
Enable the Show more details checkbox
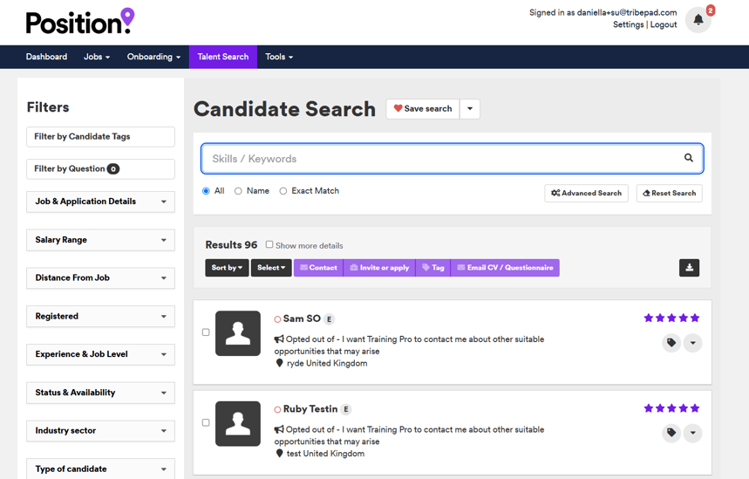(x=269, y=244)
